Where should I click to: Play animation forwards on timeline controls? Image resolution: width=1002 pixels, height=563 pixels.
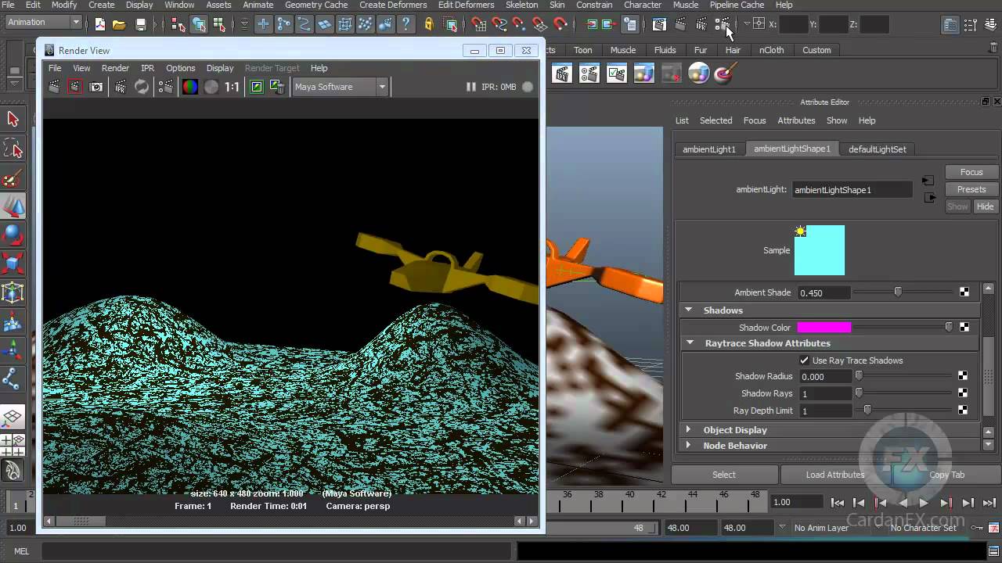pos(924,503)
